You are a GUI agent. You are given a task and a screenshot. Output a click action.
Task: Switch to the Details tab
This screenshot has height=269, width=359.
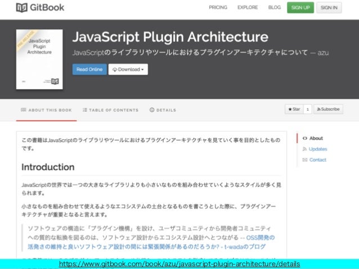click(x=163, y=110)
